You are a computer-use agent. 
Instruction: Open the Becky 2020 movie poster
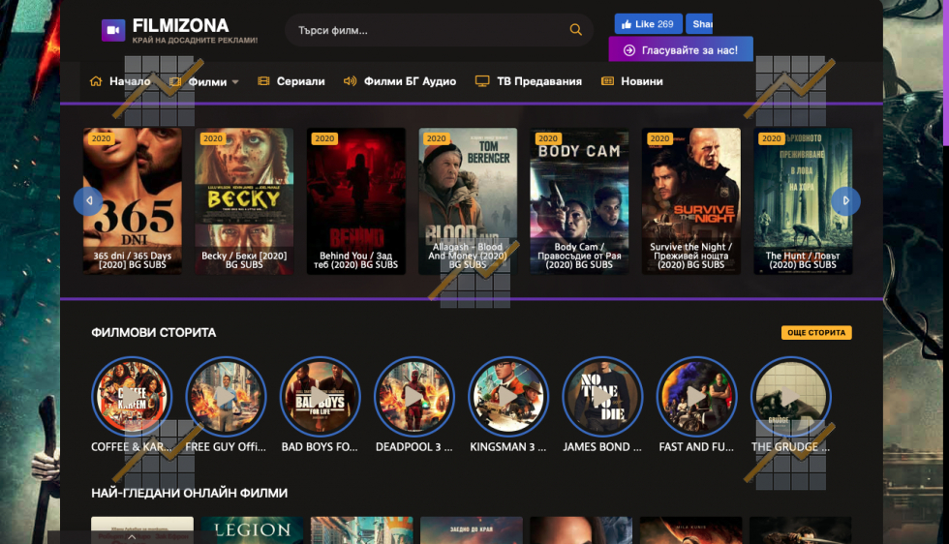pos(244,198)
